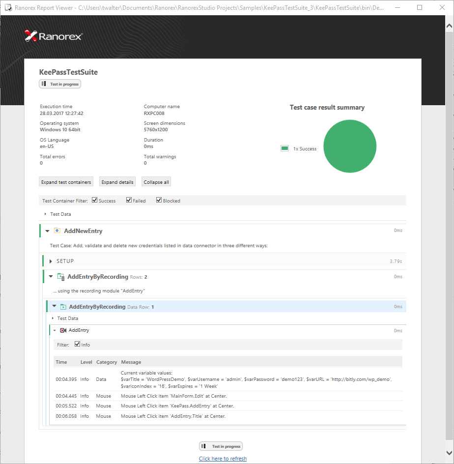
Task: Click the green legend square for 1x Success
Action: pyautogui.click(x=284, y=148)
